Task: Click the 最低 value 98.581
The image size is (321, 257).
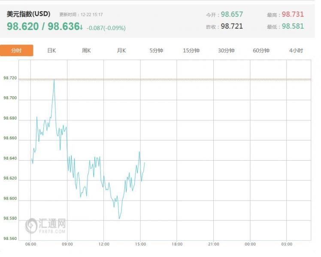Action: [x=293, y=26]
